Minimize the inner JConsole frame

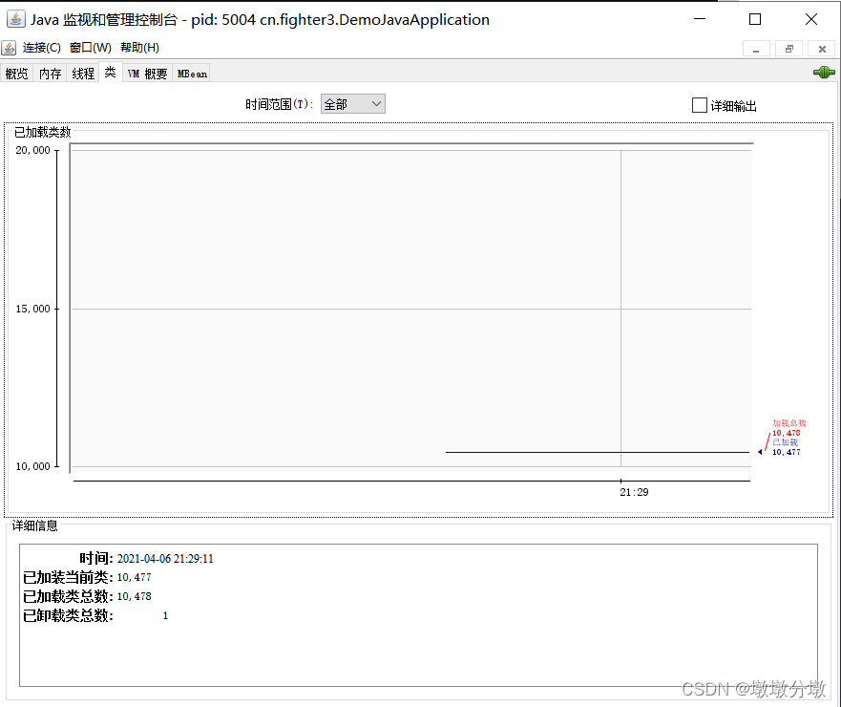(756, 49)
